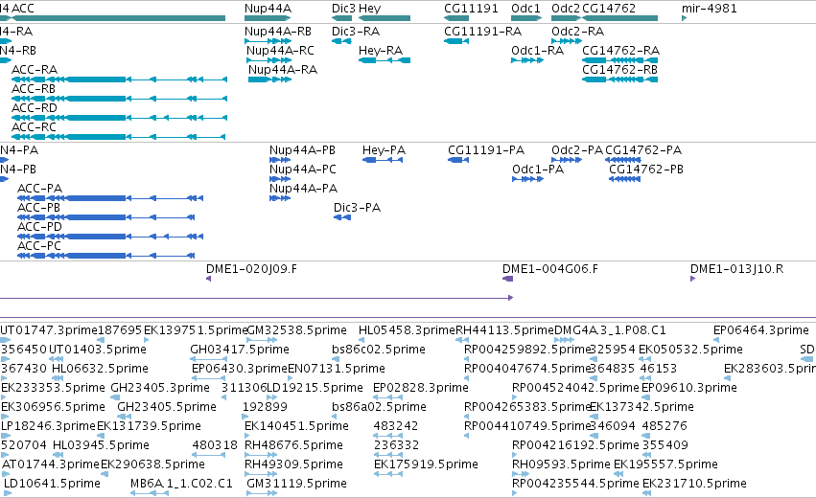Click the mir-4981 gene arrow glyph

pos(685,18)
